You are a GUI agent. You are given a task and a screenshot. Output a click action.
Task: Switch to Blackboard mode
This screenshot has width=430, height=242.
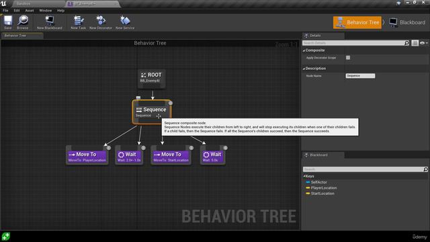point(407,22)
